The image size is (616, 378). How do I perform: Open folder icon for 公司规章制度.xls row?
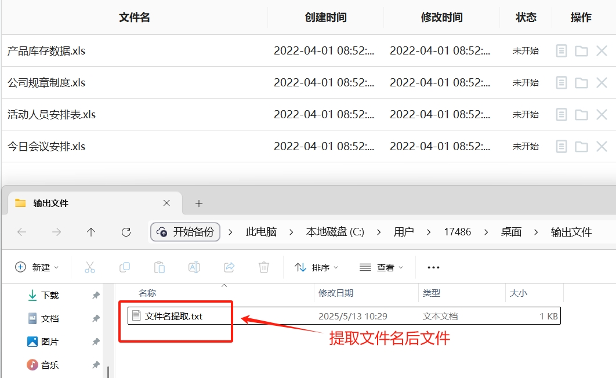point(581,83)
